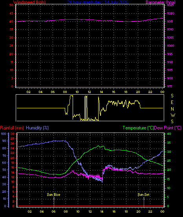This screenshot has width=183, height=217.
Task: Click '985' on the barometer axis
Action: (170, 70)
